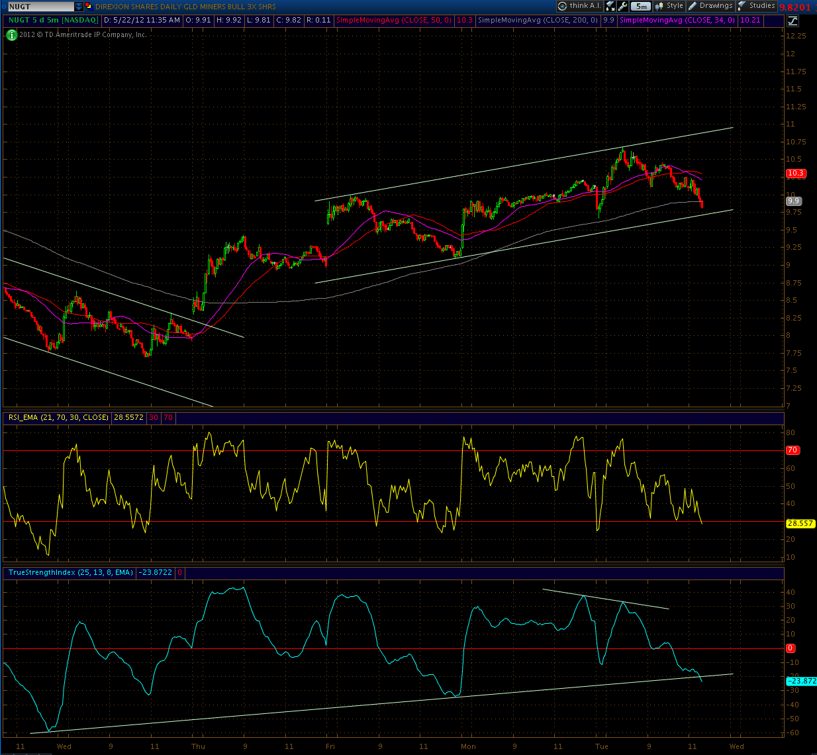Image resolution: width=817 pixels, height=755 pixels.
Task: Click the L: 9.81 low value
Action: pos(258,20)
